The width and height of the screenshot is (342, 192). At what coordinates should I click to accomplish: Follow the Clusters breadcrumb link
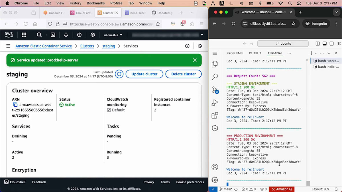(x=87, y=46)
